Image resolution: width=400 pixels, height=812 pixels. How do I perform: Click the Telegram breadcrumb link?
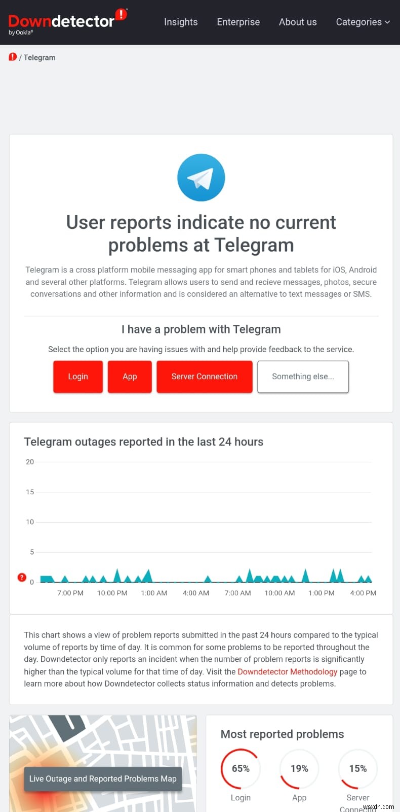(39, 57)
